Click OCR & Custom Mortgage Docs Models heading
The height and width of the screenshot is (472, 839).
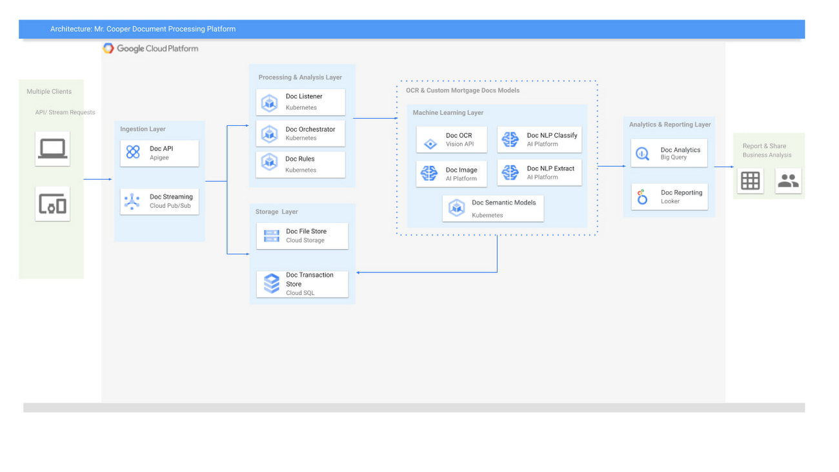pyautogui.click(x=463, y=90)
